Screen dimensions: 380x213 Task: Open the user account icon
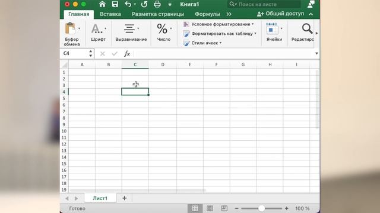tap(311, 4)
